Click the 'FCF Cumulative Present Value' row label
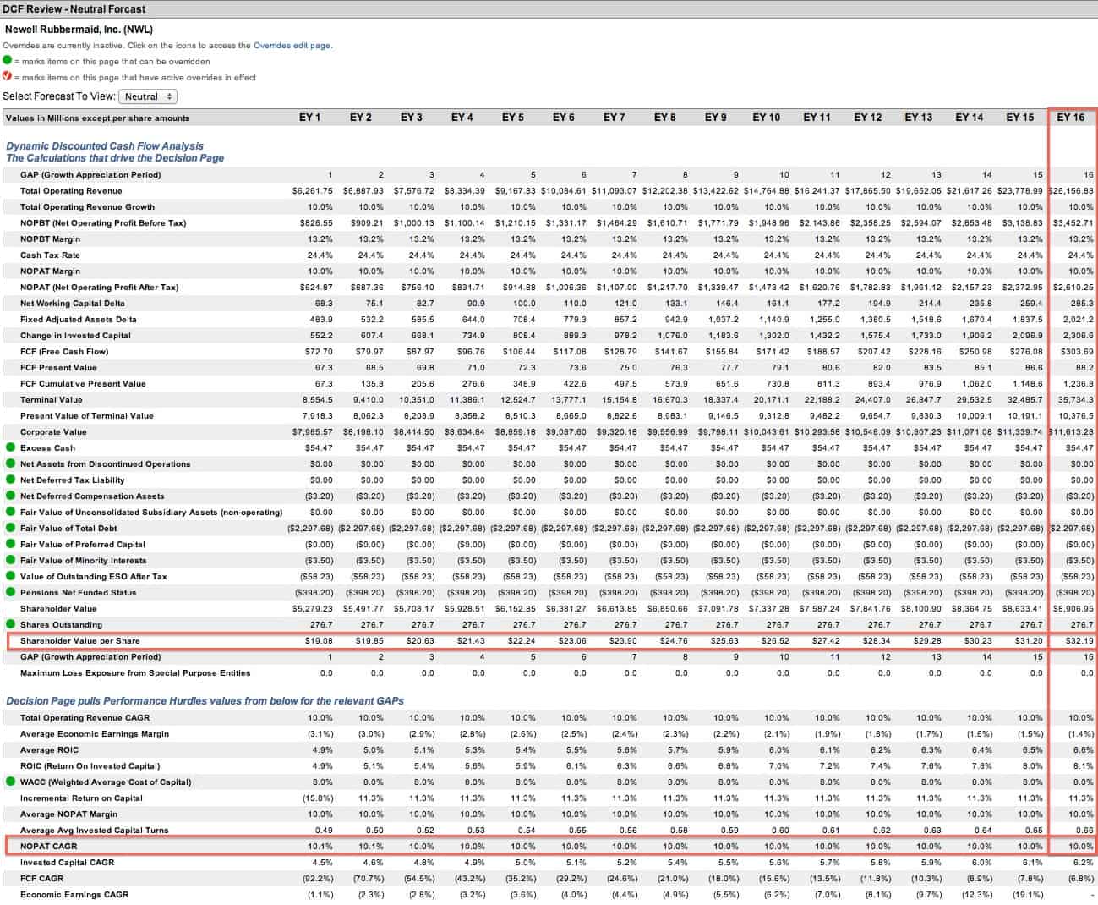Screen dimensions: 1098x905 (x=83, y=384)
